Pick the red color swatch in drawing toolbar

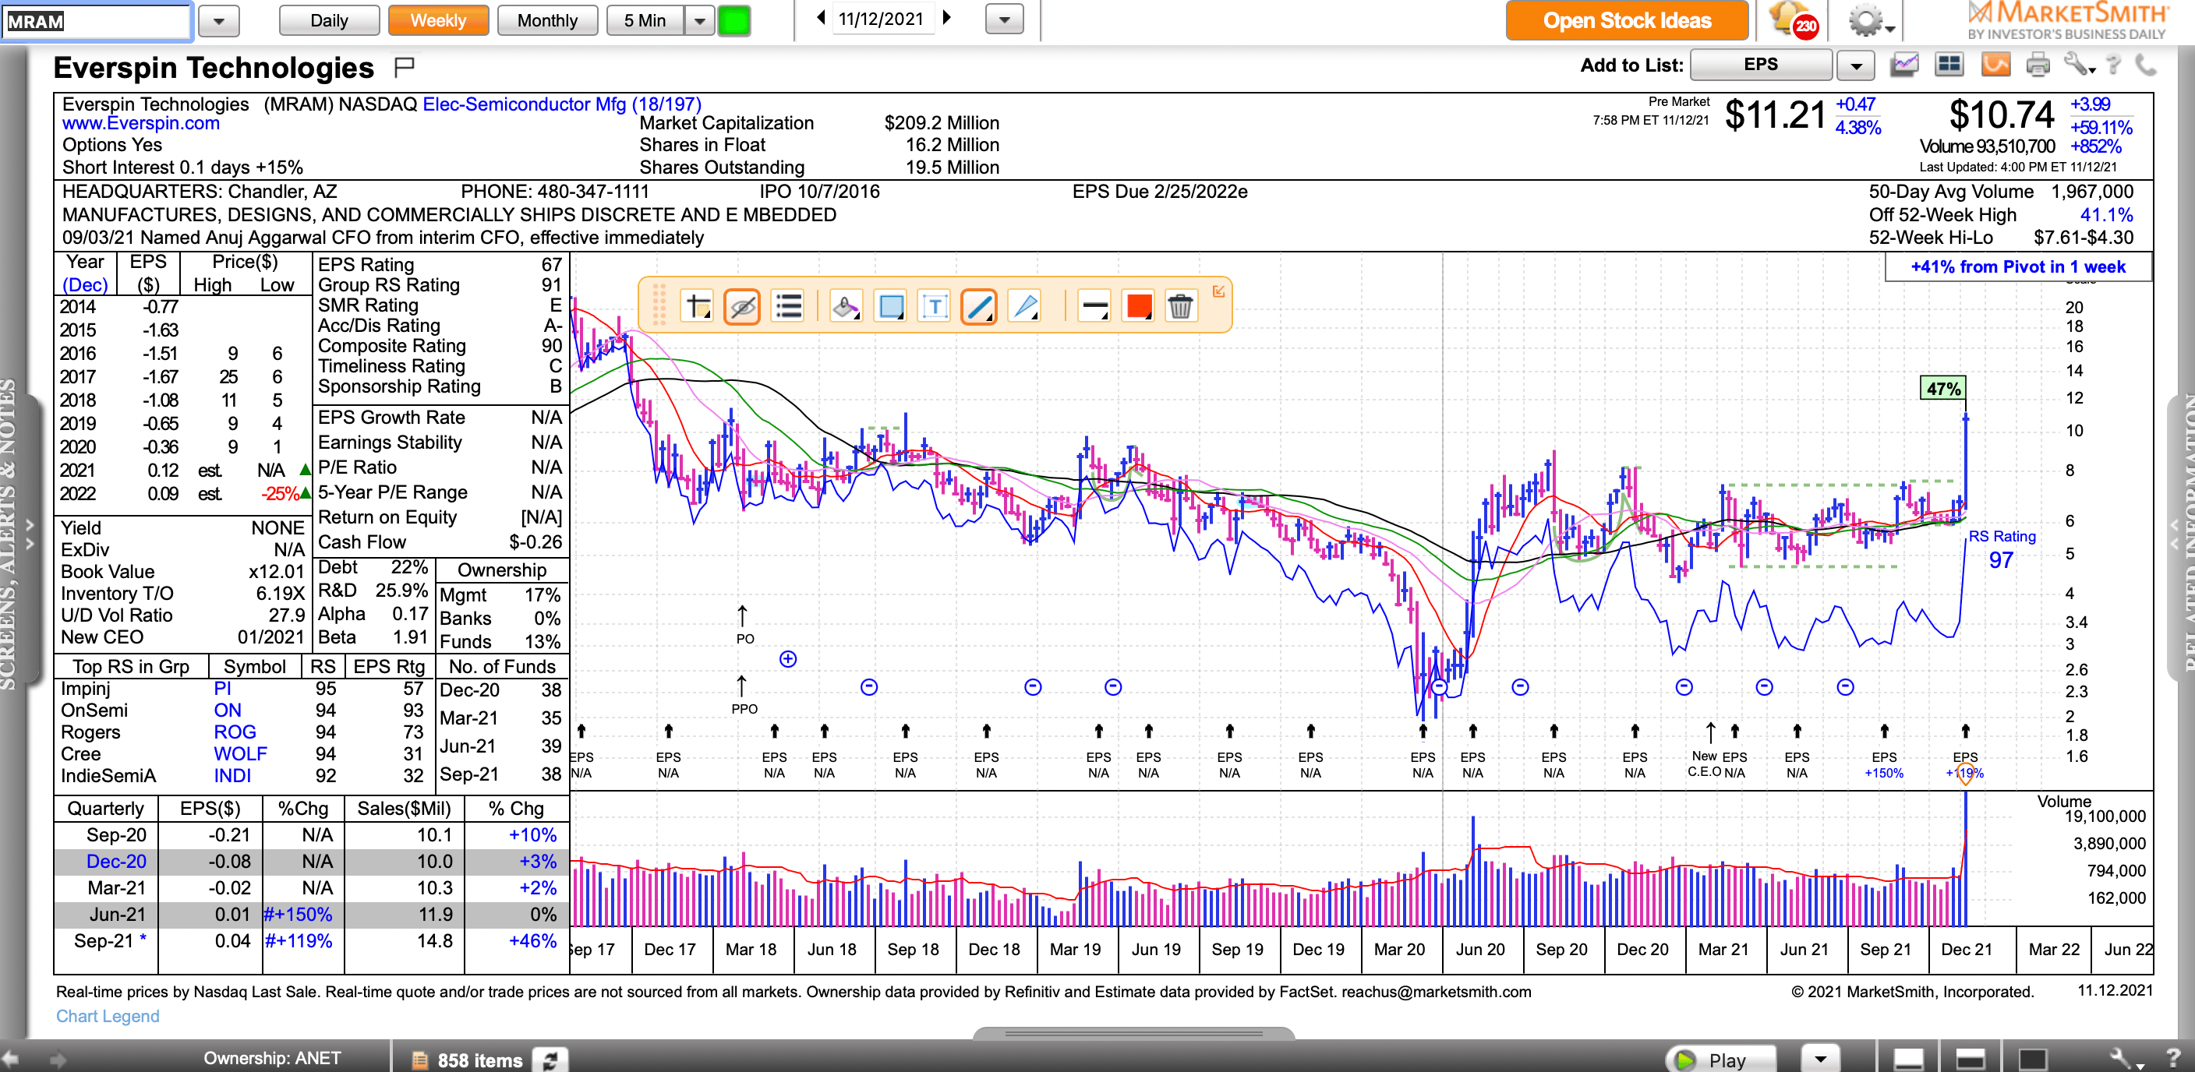click(1138, 306)
